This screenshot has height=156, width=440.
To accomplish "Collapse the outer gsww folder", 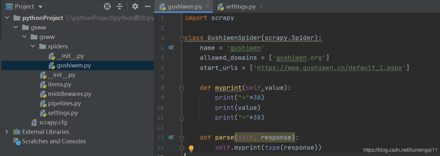I will click(x=16, y=28).
